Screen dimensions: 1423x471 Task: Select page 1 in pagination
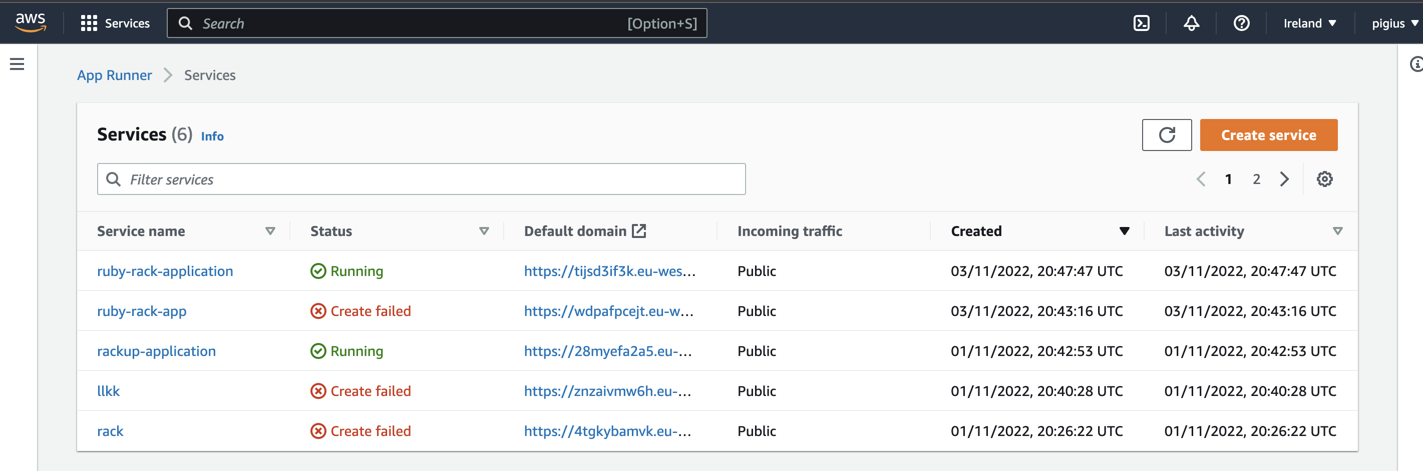1228,179
